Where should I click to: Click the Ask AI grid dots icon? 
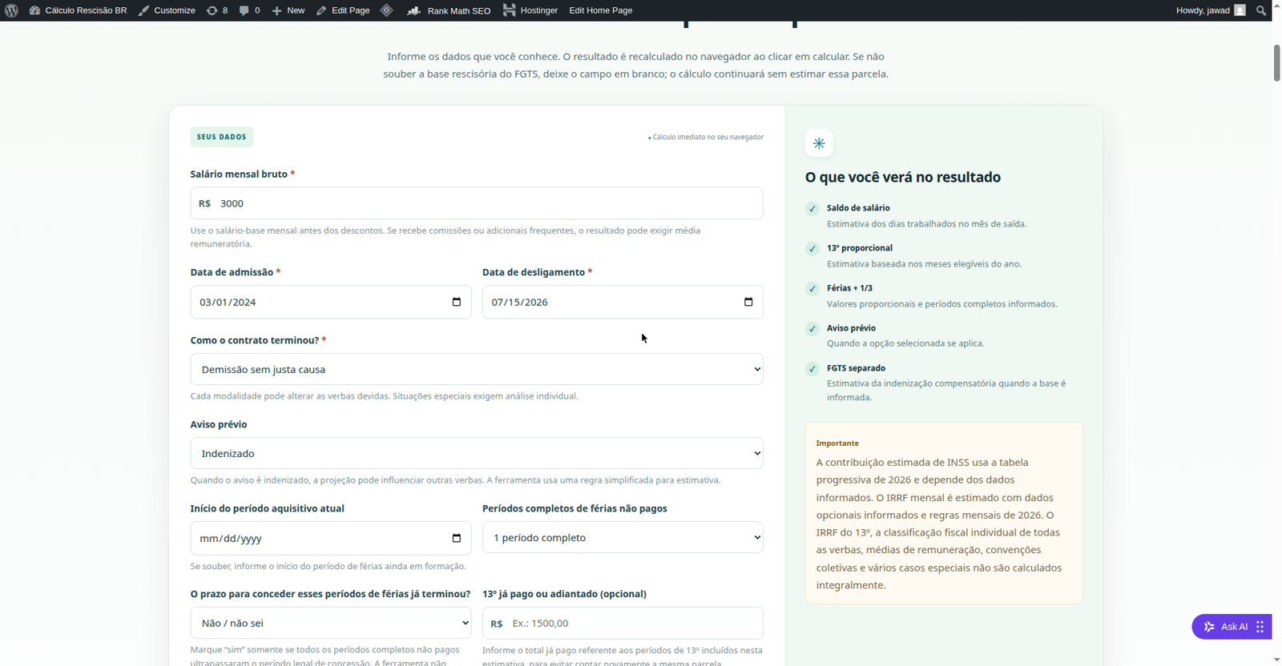(1260, 627)
